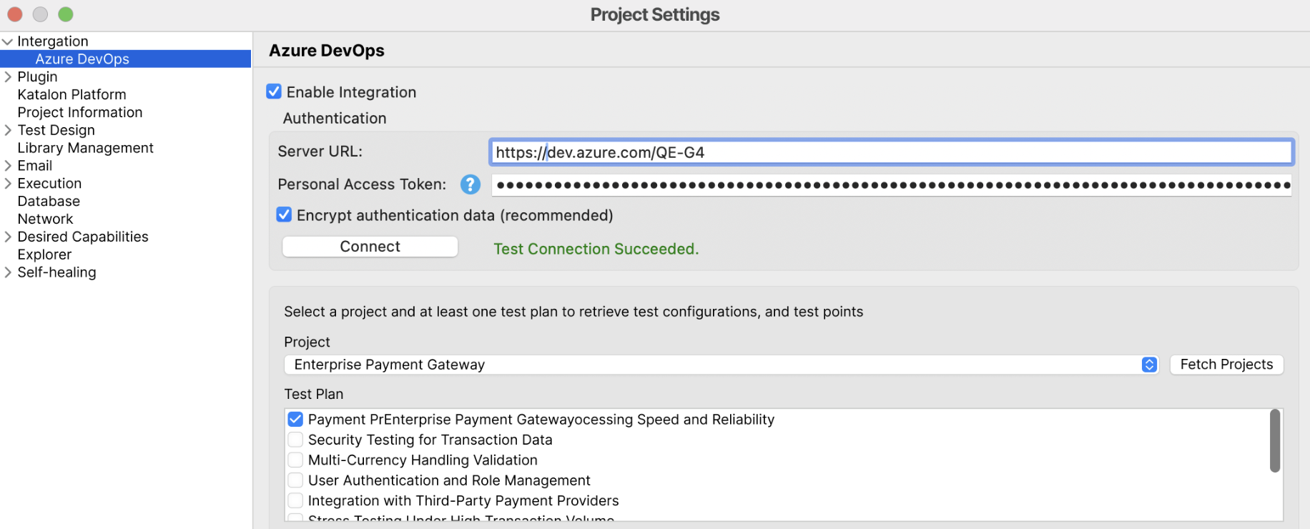Click the Test Design label

point(56,130)
